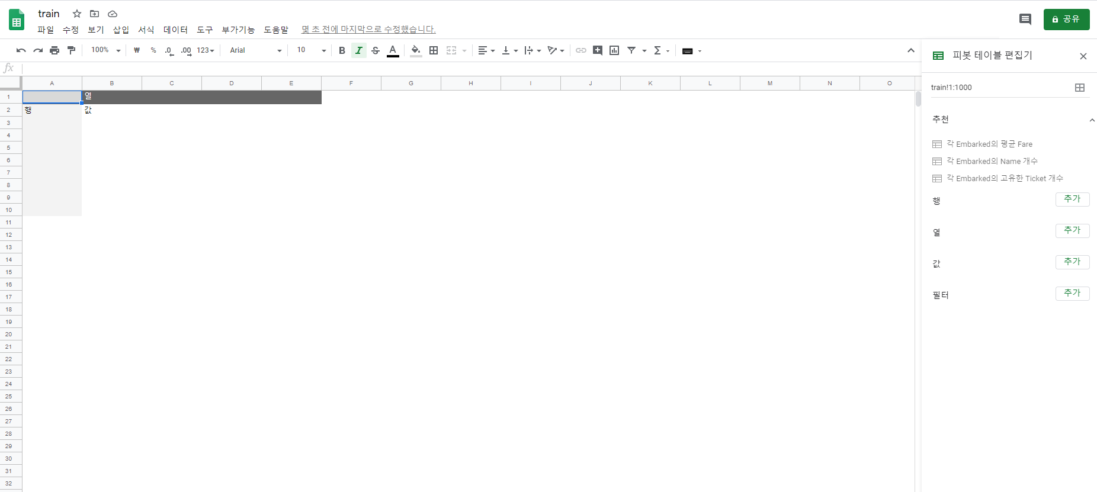Open the 데이터 menu
The image size is (1097, 492).
click(x=175, y=30)
